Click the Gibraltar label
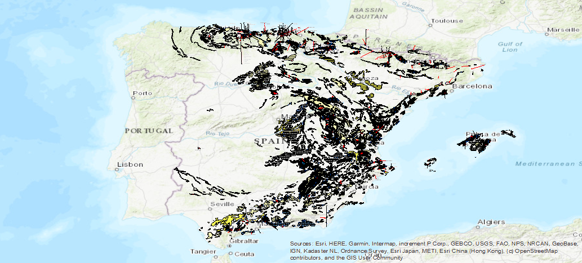The image size is (582, 263). [245, 240]
